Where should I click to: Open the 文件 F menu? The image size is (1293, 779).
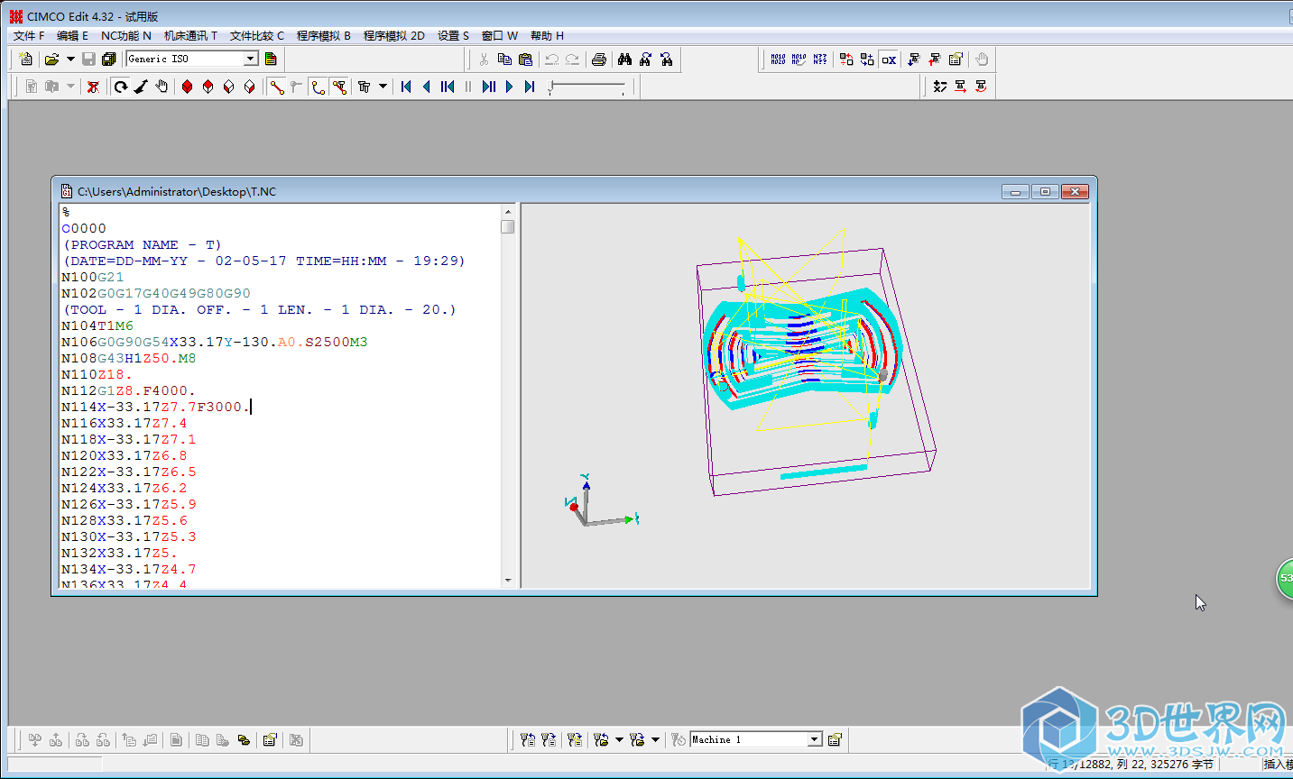click(x=29, y=36)
